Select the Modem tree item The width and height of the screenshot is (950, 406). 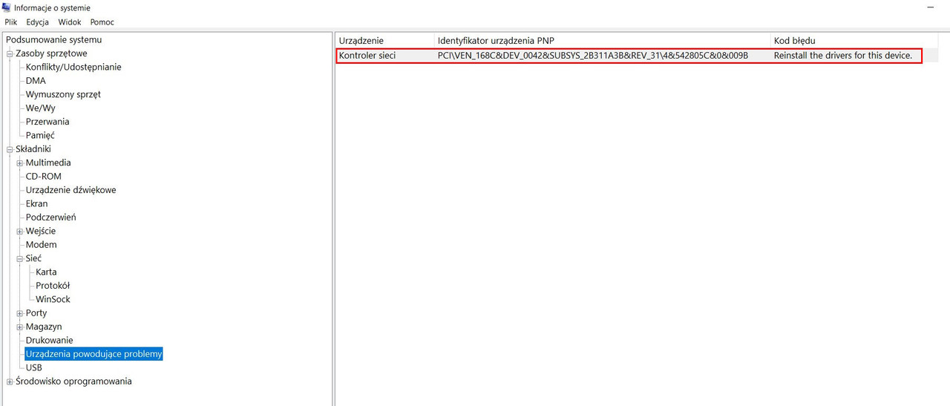tap(41, 245)
